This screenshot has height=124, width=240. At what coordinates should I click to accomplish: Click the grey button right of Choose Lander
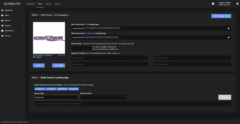click(225, 97)
